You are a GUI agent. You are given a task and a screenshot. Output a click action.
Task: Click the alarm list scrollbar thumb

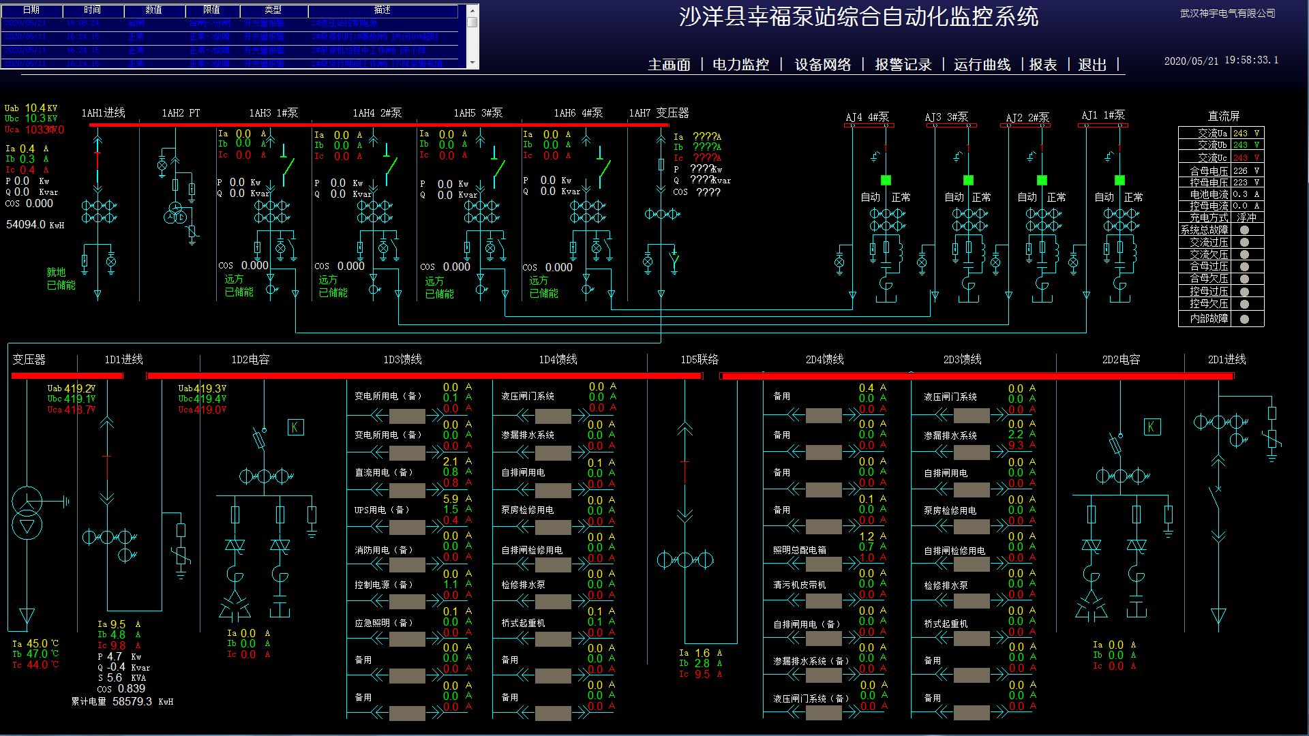tap(472, 22)
